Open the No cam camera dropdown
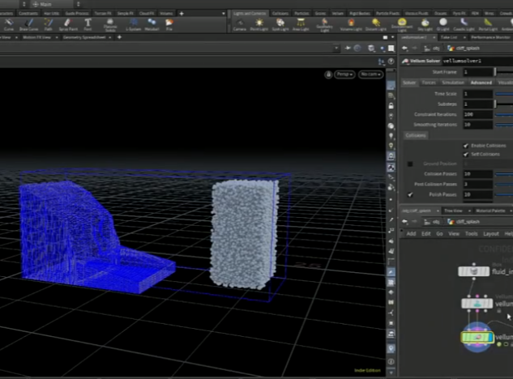The height and width of the screenshot is (379, 513). click(x=370, y=75)
